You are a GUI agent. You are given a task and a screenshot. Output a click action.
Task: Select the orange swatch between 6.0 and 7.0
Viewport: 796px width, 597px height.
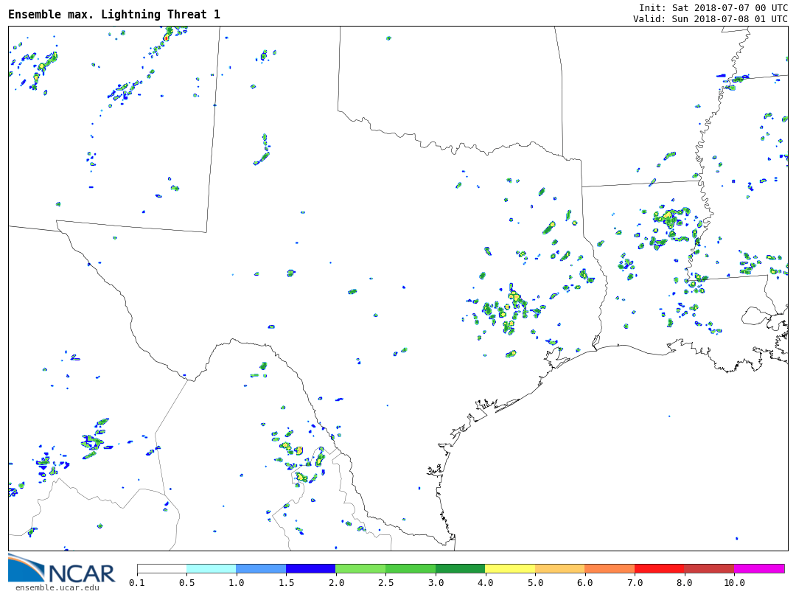click(x=610, y=569)
